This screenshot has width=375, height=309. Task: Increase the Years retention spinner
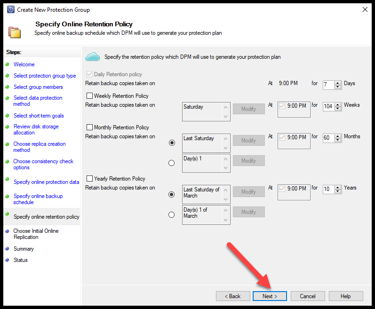pos(338,187)
